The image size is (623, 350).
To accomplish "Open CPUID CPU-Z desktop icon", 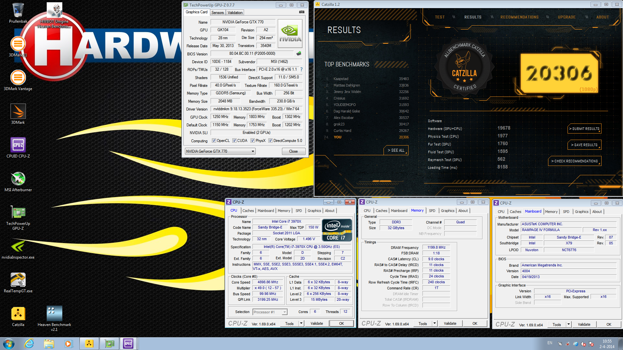I will [x=18, y=148].
